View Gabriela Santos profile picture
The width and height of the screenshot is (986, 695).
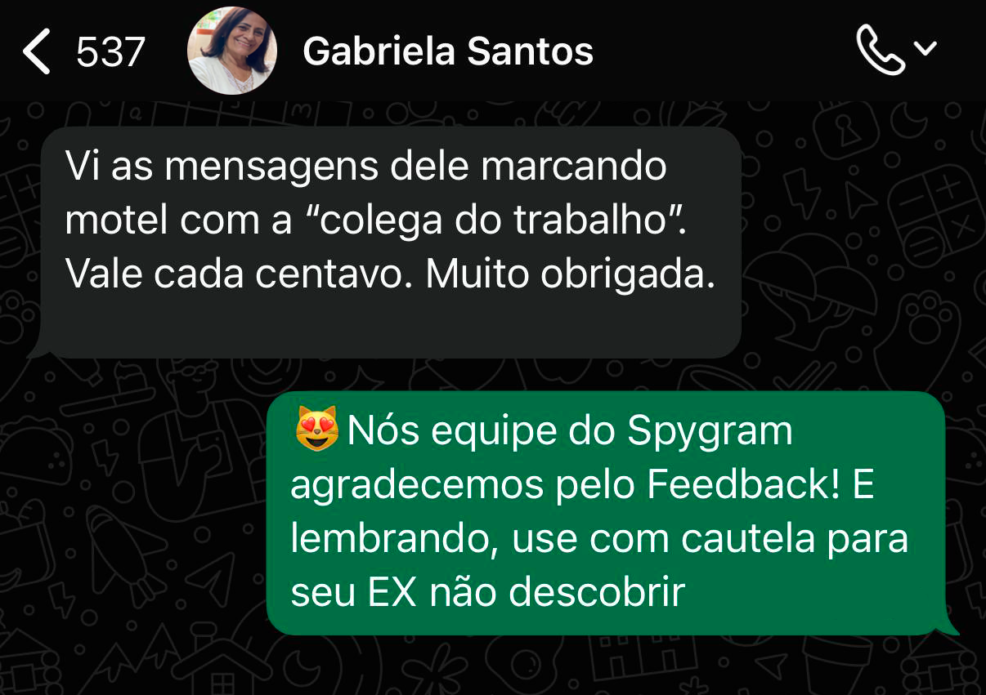(x=232, y=51)
